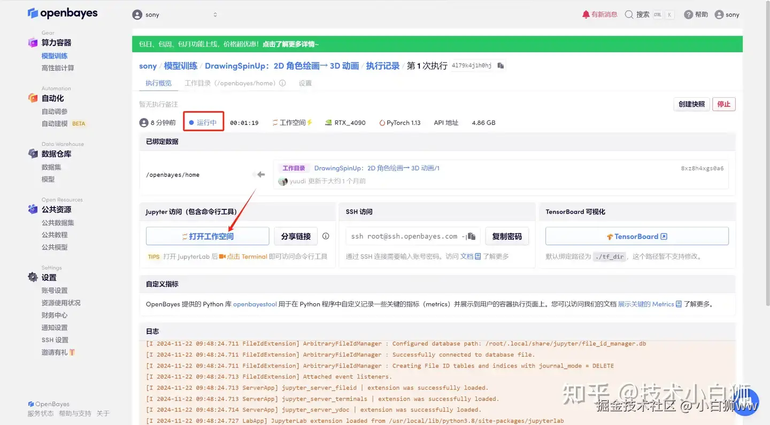The image size is (770, 425).
Task: Click 点击了解更多详情 in the green banner
Action: pos(290,44)
